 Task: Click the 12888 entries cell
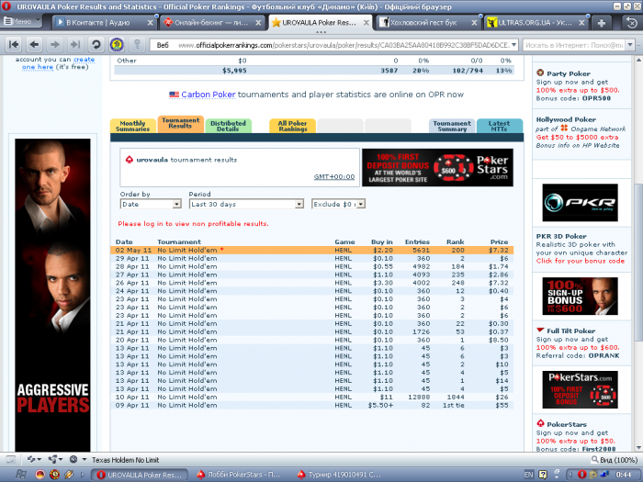(x=419, y=398)
